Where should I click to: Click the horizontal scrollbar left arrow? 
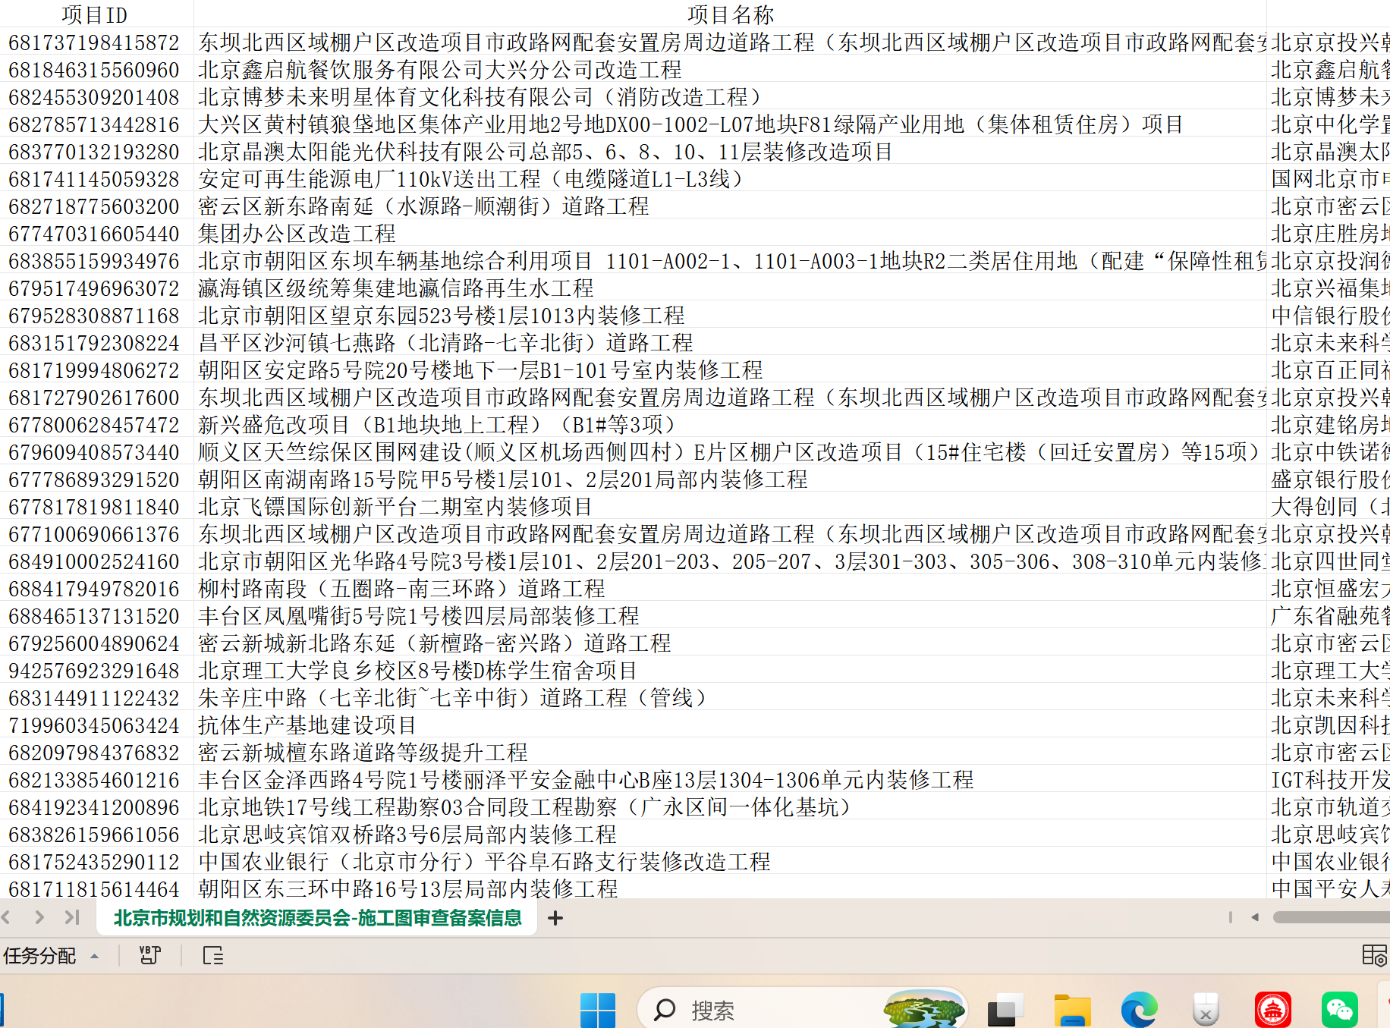(x=1255, y=917)
